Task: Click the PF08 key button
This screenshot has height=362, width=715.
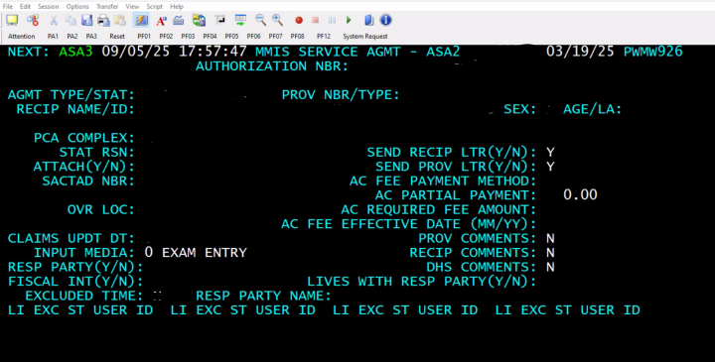Action: (x=297, y=36)
